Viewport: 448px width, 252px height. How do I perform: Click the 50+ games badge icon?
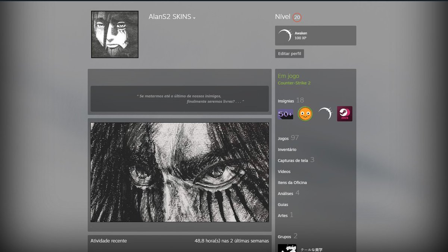click(x=285, y=114)
